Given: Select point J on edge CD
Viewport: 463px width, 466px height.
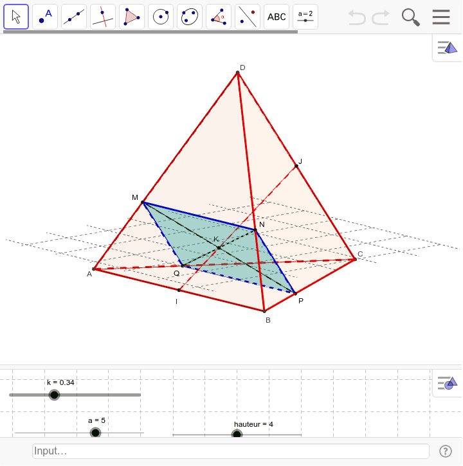Looking at the screenshot, I should click(296, 166).
